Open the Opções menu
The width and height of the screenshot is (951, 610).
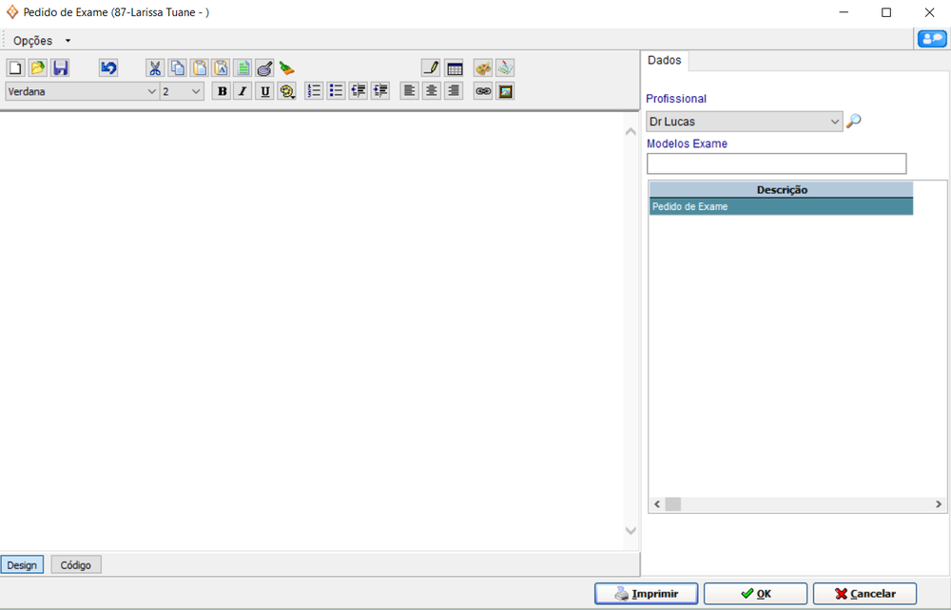41,41
